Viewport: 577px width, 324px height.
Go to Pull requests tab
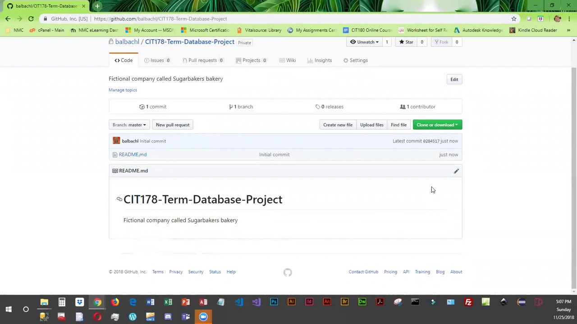tap(202, 60)
